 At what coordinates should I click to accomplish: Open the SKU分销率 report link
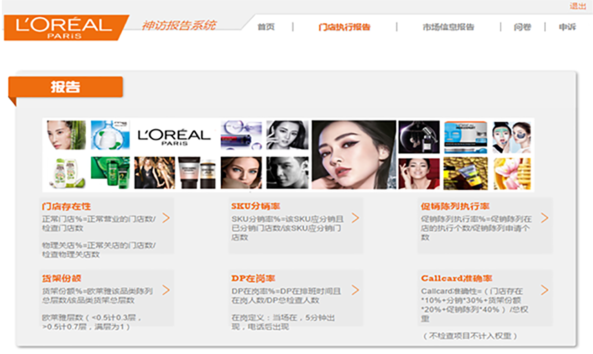pyautogui.click(x=255, y=206)
